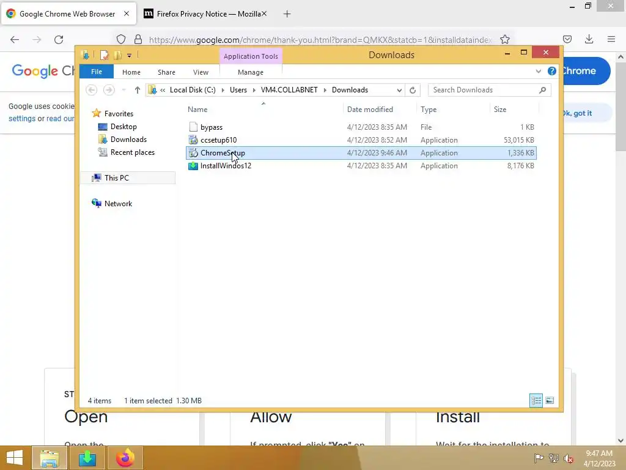Refresh the Downloads folder view

pyautogui.click(x=413, y=91)
